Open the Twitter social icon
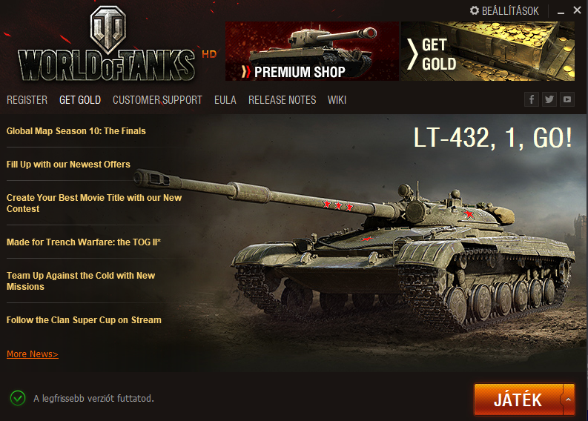 (x=549, y=99)
